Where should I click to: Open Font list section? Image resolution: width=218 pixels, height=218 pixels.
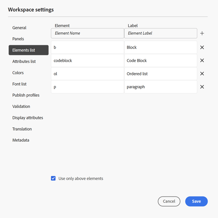(x=19, y=84)
